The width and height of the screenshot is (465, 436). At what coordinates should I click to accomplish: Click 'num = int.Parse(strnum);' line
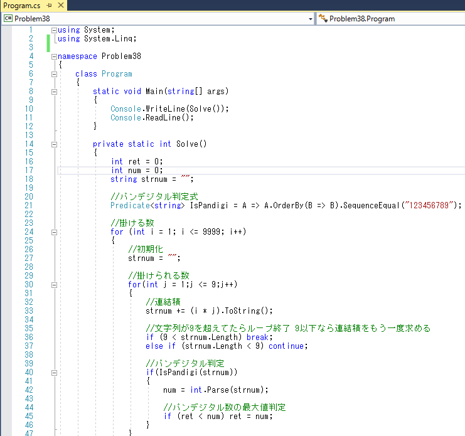[x=216, y=390]
